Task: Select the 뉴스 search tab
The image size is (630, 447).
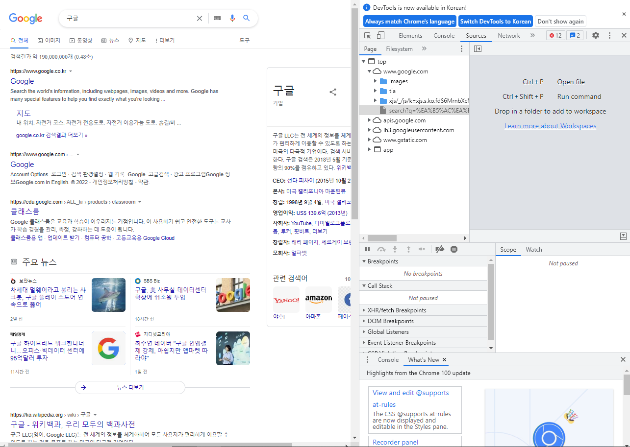Action: point(110,40)
